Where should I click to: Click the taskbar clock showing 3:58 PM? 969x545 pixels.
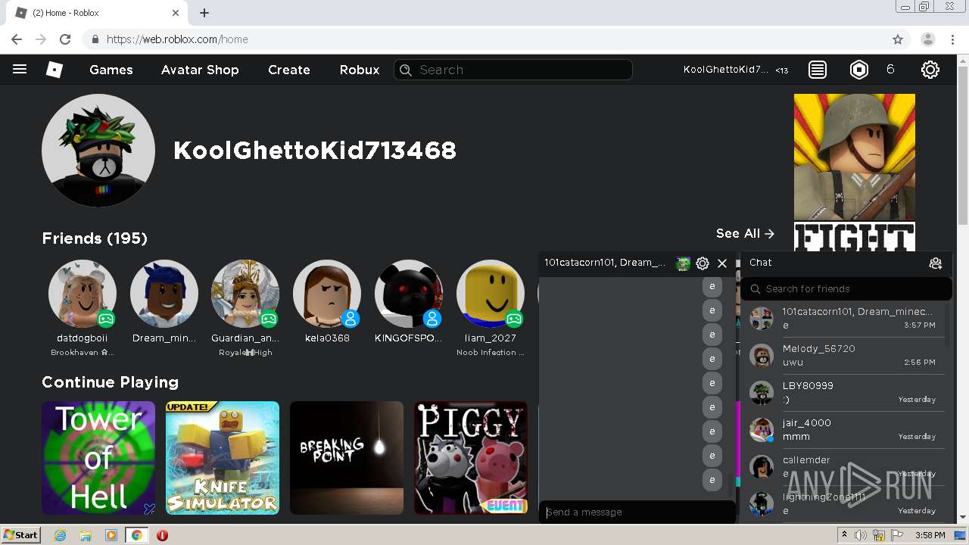tap(930, 535)
